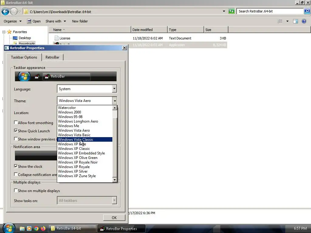
Task: Switch to the RetroBar tab
Action: 52,57
